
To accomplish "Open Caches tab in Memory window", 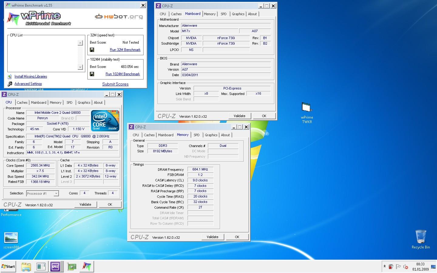I will point(149,135).
